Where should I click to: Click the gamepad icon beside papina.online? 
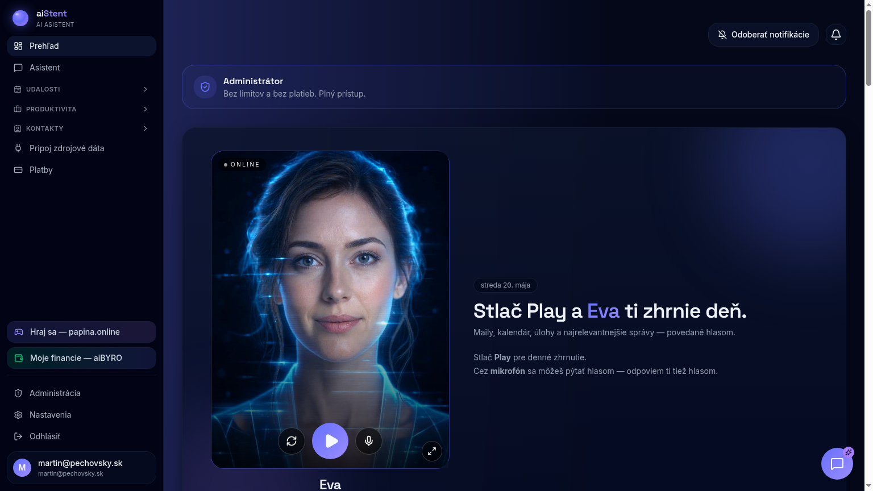coord(19,332)
